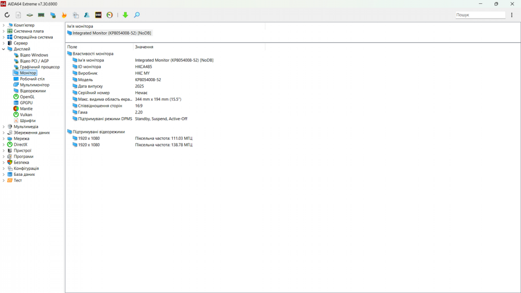This screenshot has width=521, height=293.
Task: Expand the Операційна система tree node
Action: (x=3, y=37)
